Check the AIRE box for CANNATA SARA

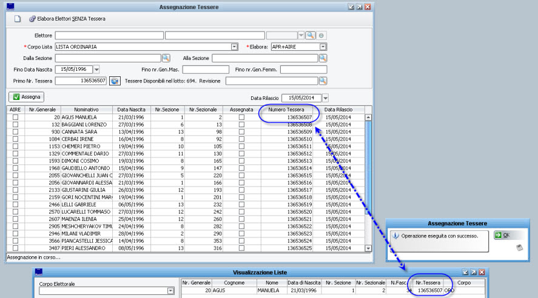pos(15,131)
